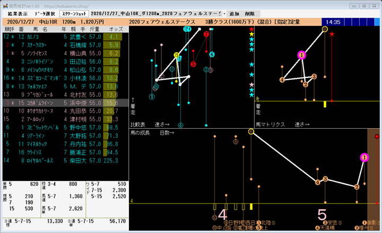The height and width of the screenshot is (233, 382).
Task: Open the 結果表示 menu
Action: 18,14
